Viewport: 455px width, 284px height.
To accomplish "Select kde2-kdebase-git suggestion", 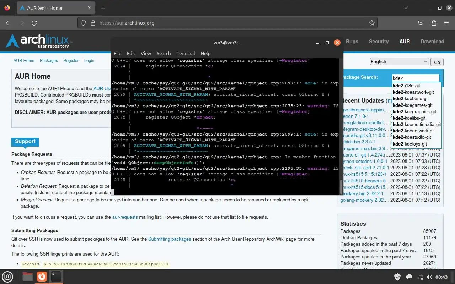I will tap(417, 98).
